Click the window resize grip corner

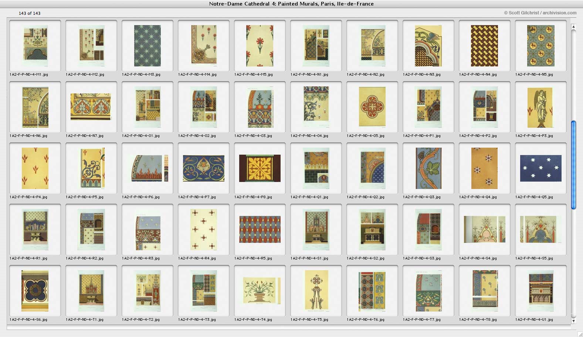click(580, 334)
